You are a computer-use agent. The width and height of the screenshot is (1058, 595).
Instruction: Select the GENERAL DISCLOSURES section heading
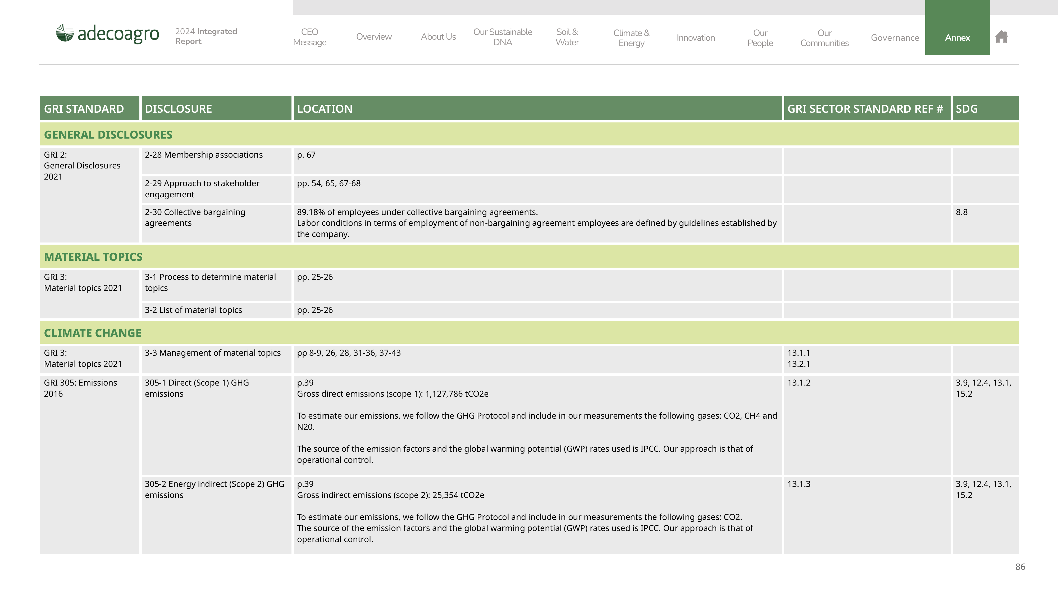pyautogui.click(x=529, y=134)
